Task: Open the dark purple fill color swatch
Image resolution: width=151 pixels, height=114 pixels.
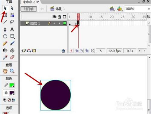Action: click(12, 93)
